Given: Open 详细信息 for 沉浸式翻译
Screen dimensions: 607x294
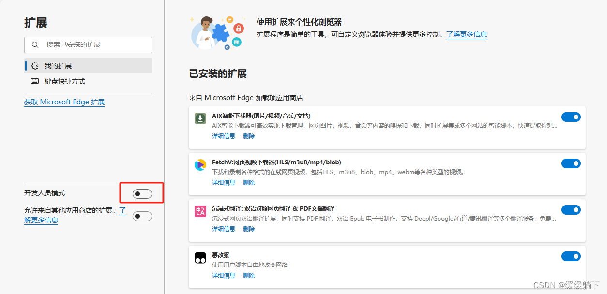Looking at the screenshot, I should tap(224, 229).
